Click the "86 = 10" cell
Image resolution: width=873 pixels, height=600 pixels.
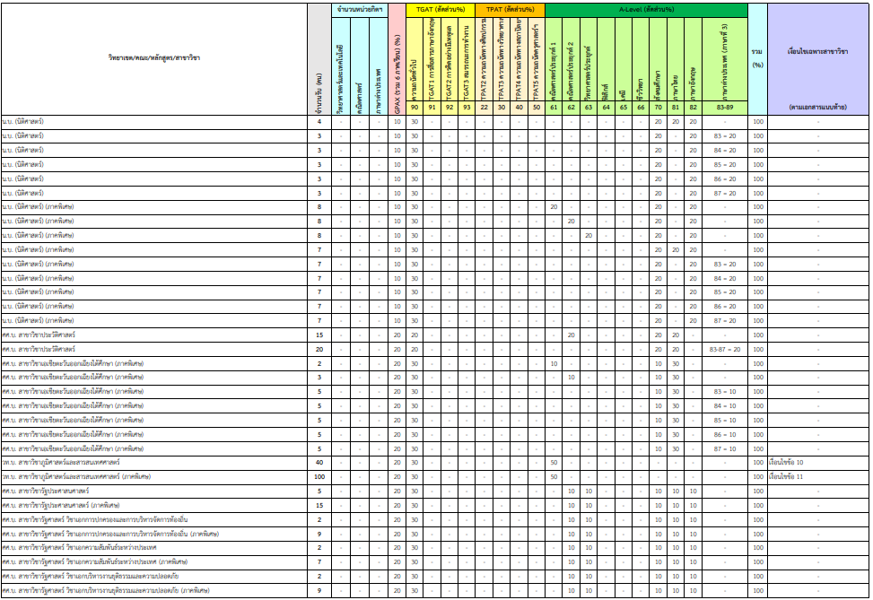[725, 435]
